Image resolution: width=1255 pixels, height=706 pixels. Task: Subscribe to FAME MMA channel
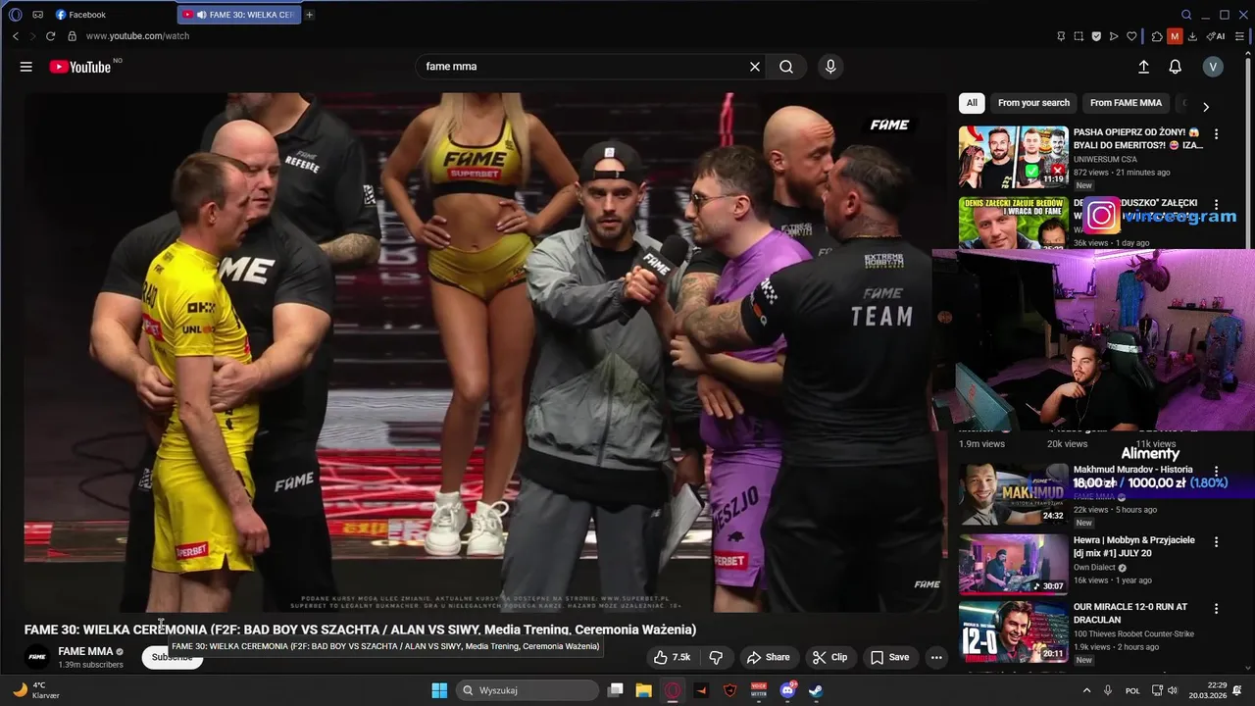[x=172, y=658]
